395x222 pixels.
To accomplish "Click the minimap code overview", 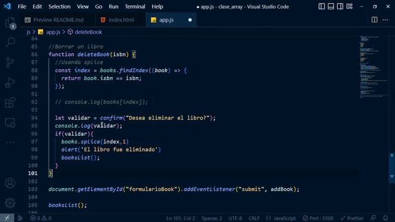I will tap(373, 67).
